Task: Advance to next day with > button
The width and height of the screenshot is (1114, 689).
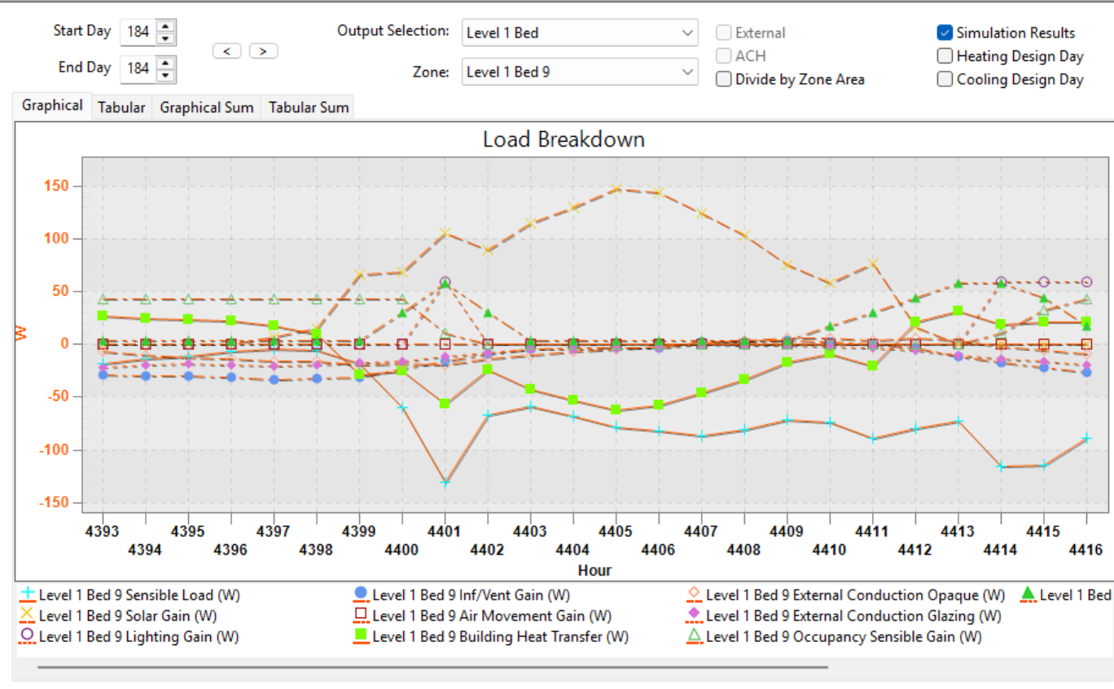Action: click(x=263, y=51)
